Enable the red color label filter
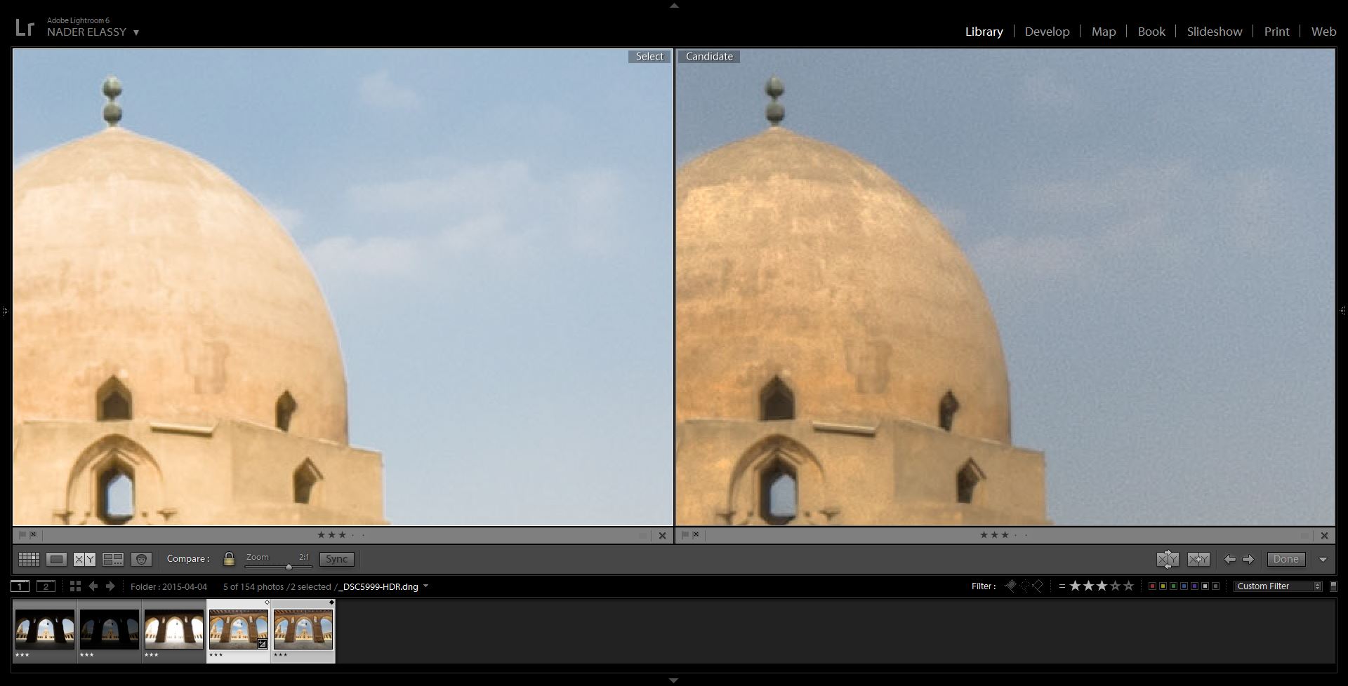1348x686 pixels. click(x=1151, y=586)
